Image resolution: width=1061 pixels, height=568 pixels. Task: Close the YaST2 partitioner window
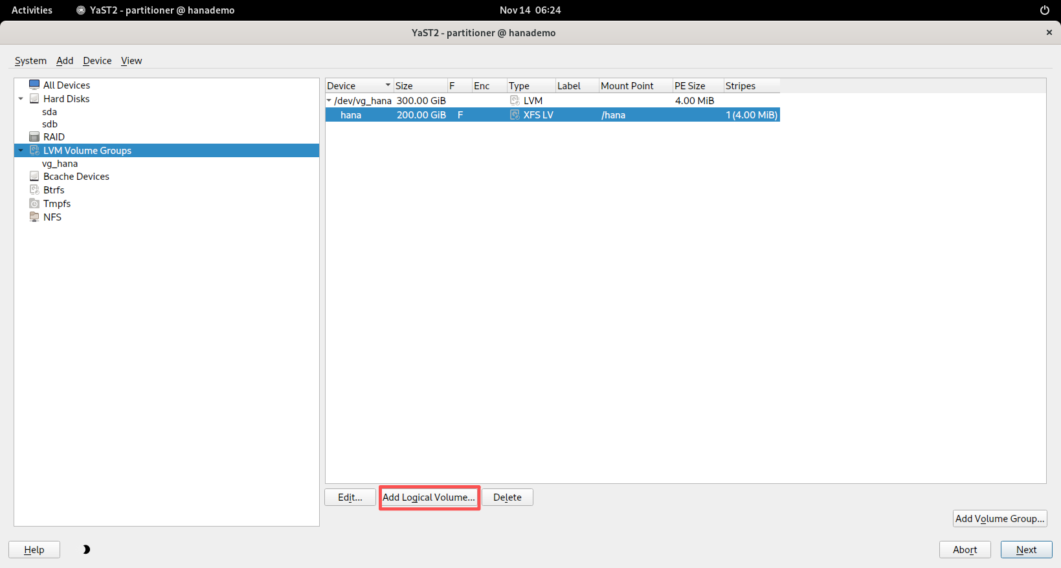[x=1049, y=32]
